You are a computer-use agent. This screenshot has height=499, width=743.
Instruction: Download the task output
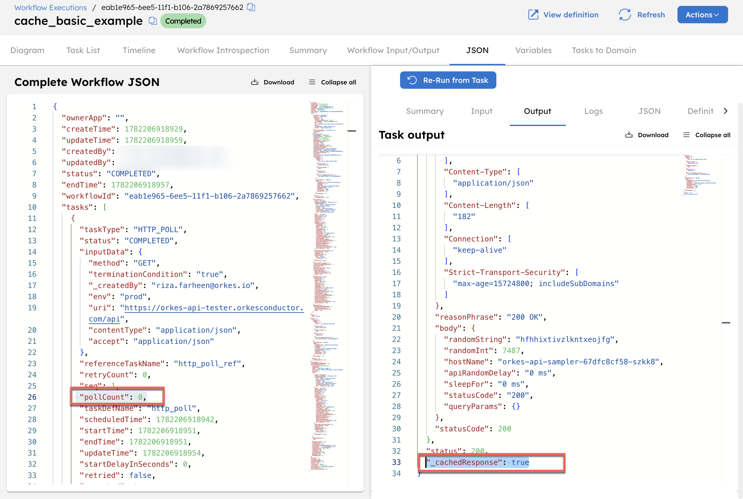(646, 135)
